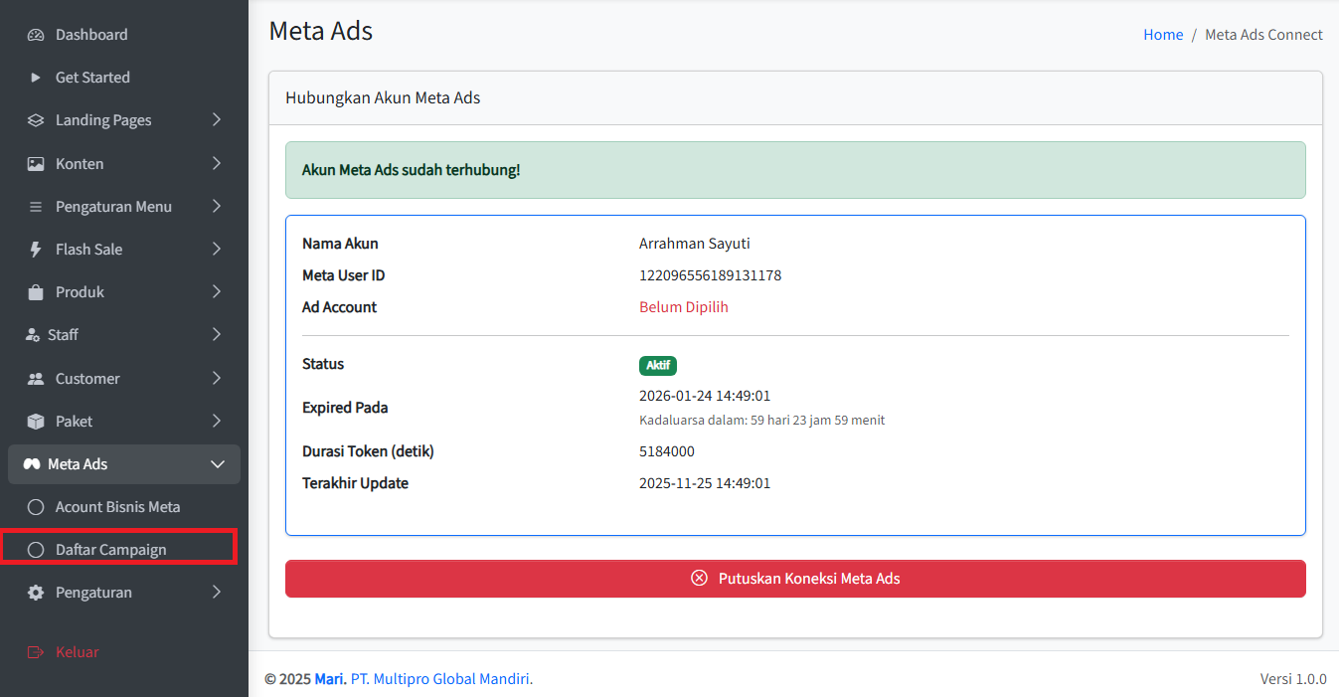Open the Daftar Campaign menu item

111,550
